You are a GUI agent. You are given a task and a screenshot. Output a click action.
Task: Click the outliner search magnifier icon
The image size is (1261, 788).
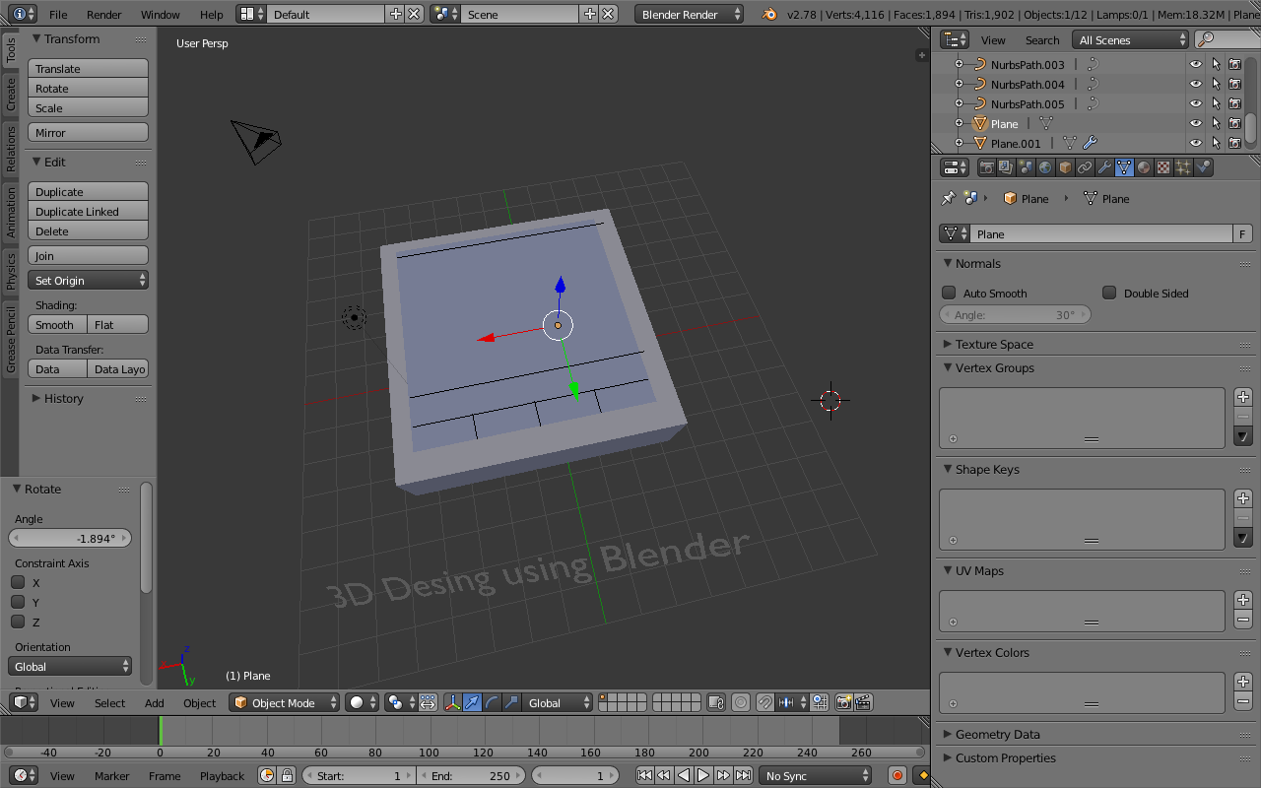(x=1206, y=39)
